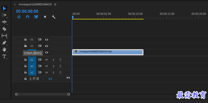Viewport: 208px width, 103px height.
Task: Select the Pen tool
Action: (4, 43)
